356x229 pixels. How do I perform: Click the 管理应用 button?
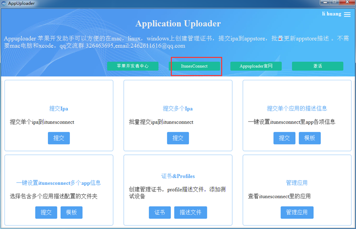[x=297, y=212]
